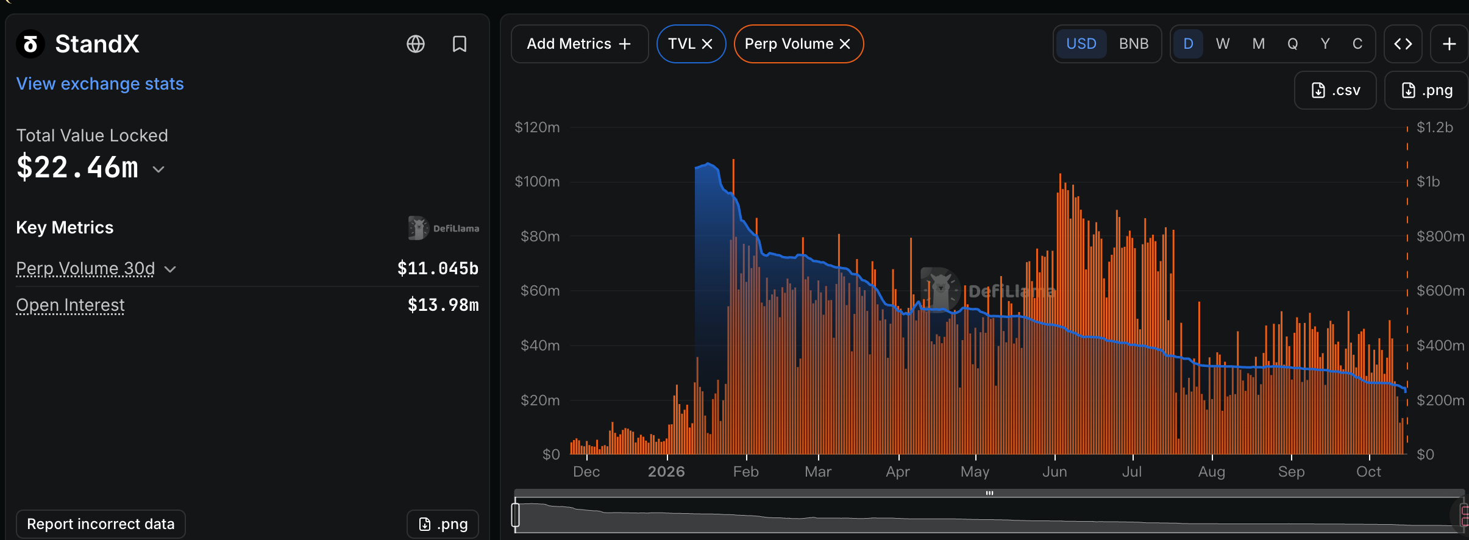Click the Jun axis label

(x=1055, y=472)
